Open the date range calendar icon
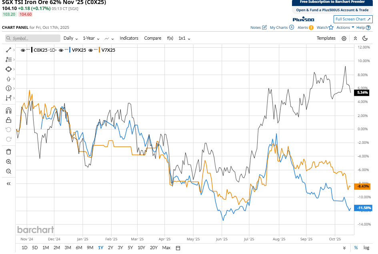 tap(178, 248)
